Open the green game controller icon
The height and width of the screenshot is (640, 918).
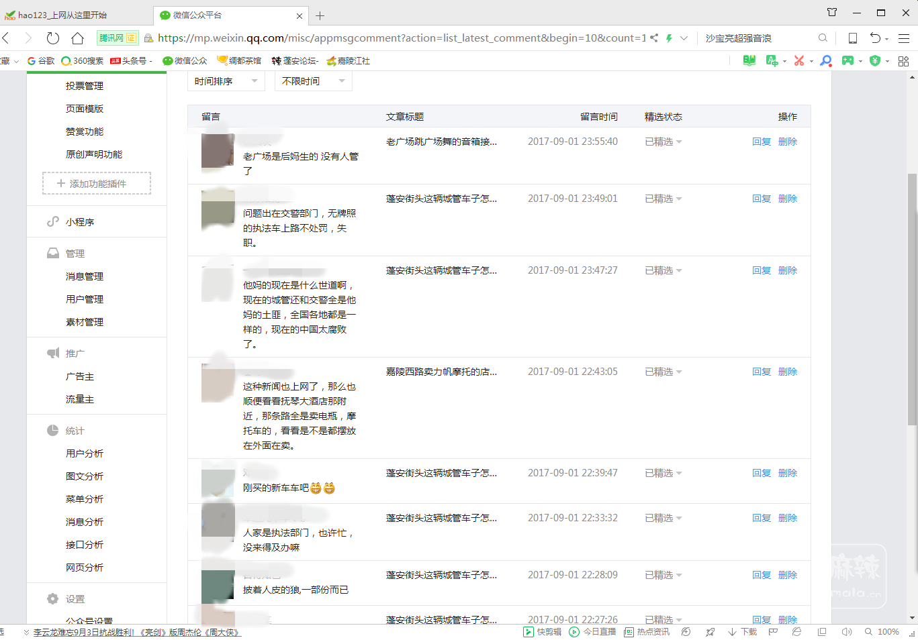pyautogui.click(x=848, y=60)
